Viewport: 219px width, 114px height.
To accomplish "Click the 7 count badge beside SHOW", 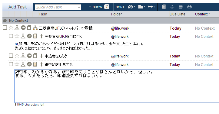I will coord(107,7).
